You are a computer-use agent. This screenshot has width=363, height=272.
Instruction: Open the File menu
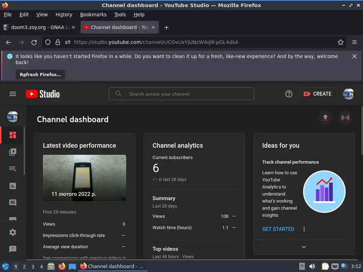click(x=8, y=15)
